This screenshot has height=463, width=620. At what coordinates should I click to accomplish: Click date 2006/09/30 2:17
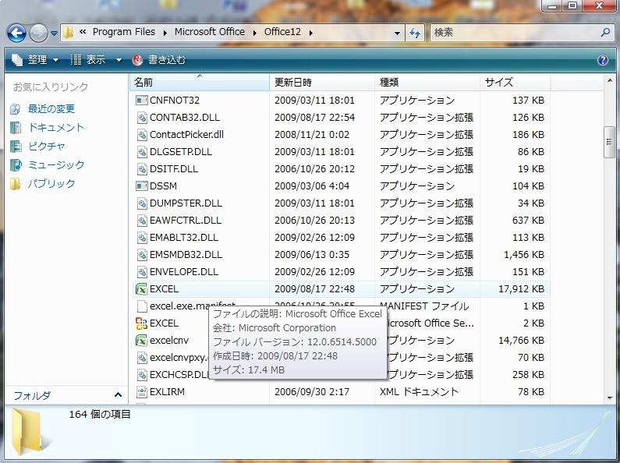click(x=312, y=392)
